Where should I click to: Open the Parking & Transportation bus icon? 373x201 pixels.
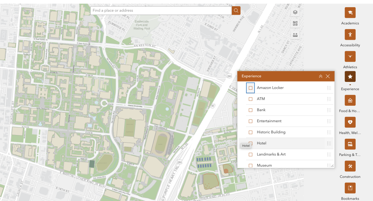350,144
